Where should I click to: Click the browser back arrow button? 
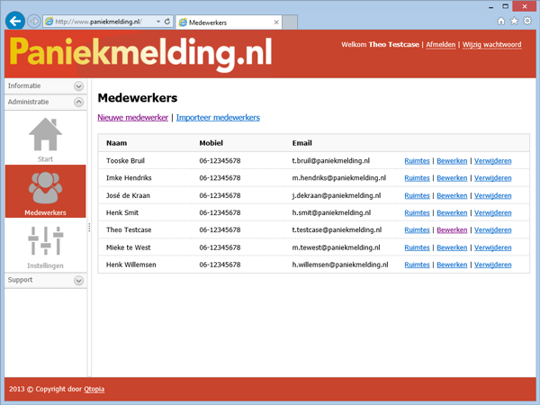coord(14,20)
